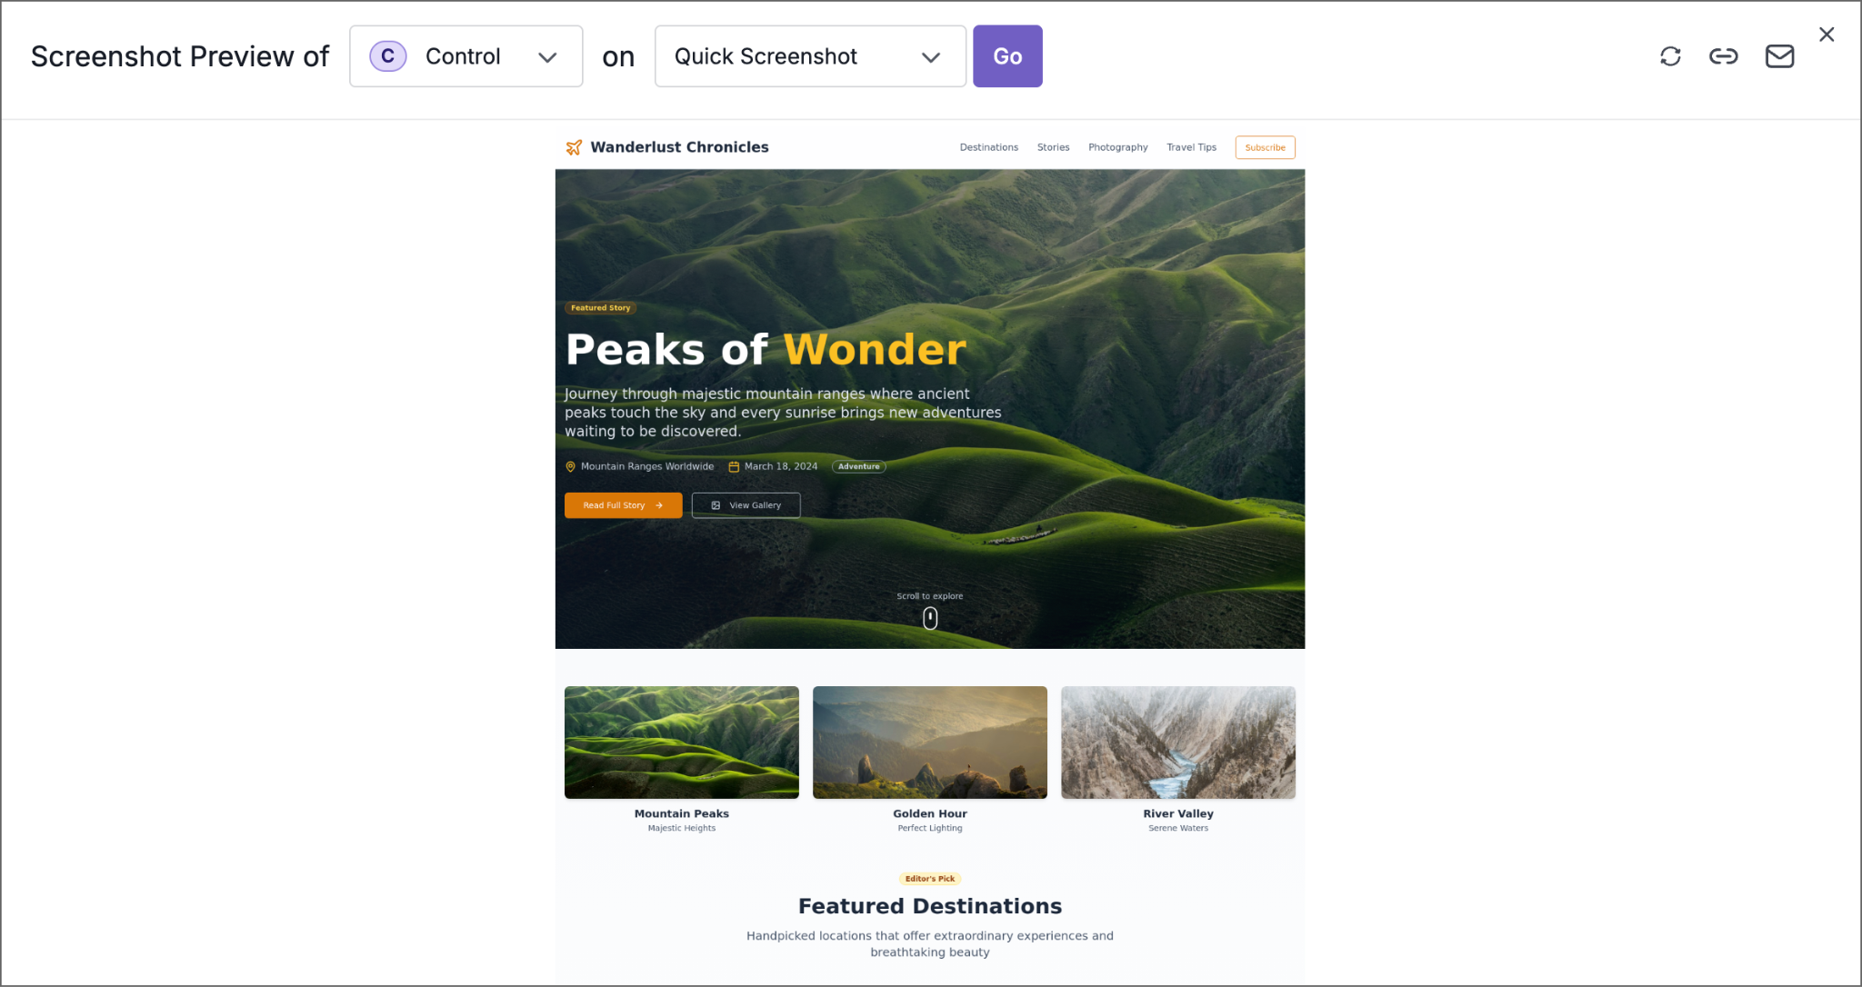
Task: Click the Subscribe button
Action: (1265, 147)
